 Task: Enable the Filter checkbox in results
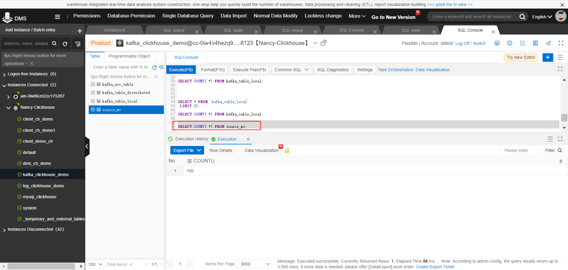[542, 150]
